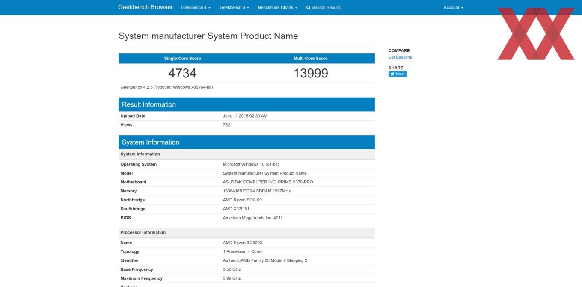Open the Geekbench Browser home link
The height and width of the screenshot is (287, 582).
point(145,7)
